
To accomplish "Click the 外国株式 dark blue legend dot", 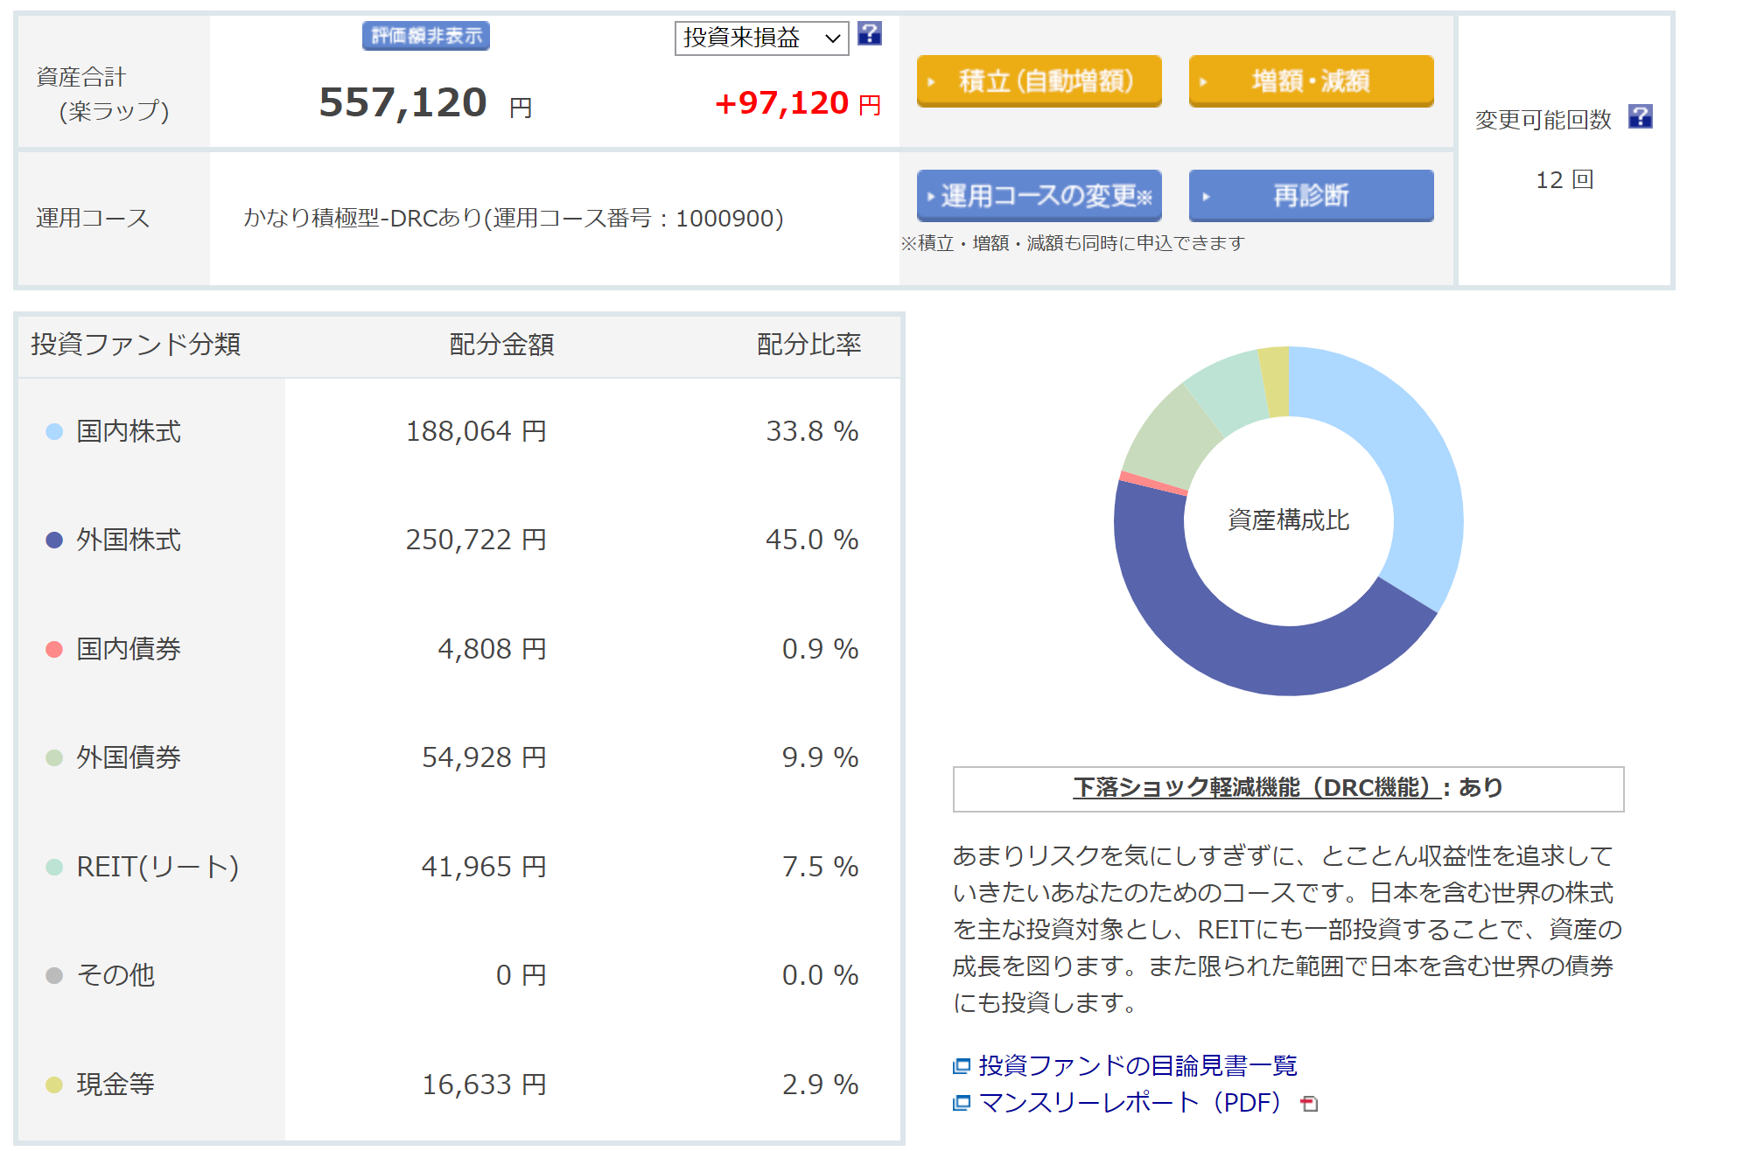I will (x=54, y=541).
